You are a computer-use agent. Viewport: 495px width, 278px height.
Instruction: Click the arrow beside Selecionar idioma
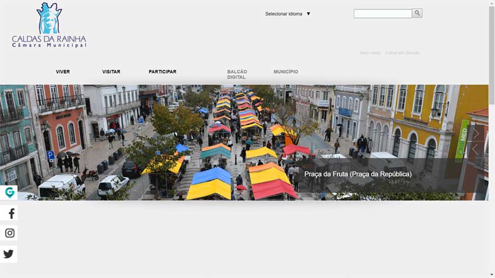[x=309, y=14]
